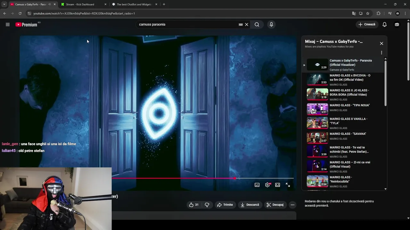Open MARKO GLASS X VANILLA TYLA video
The image size is (410, 230).
tap(343, 123)
